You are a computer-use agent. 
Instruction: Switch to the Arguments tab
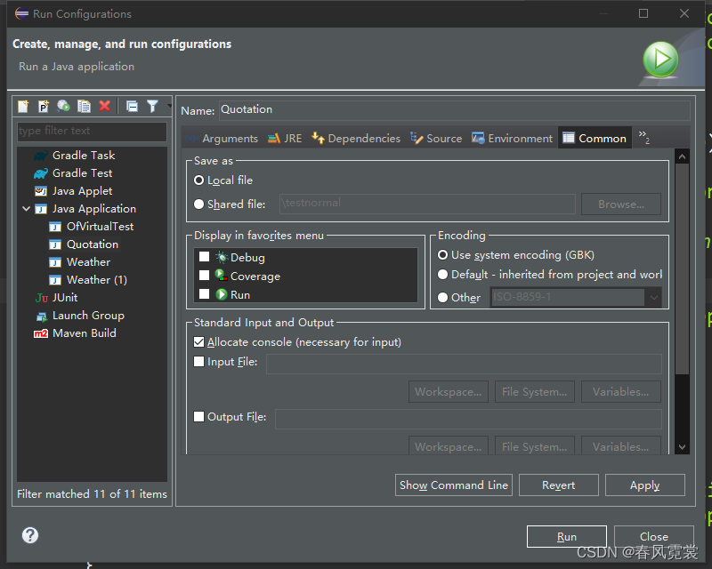click(x=231, y=138)
